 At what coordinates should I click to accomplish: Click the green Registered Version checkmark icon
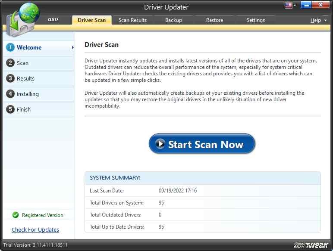(x=16, y=215)
